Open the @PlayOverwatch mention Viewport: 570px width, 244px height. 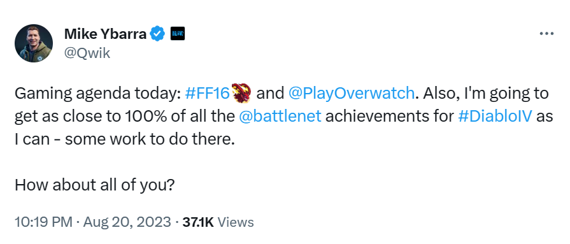pos(351,94)
